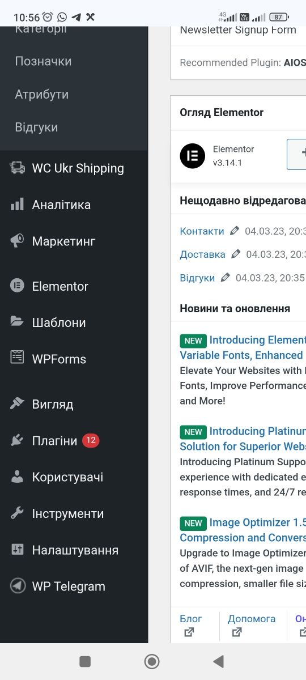Tap the NEW badge on Platinum article
This screenshot has width=306, height=680.
(x=193, y=432)
